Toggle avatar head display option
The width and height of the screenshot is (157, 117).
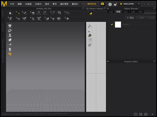[10, 49]
